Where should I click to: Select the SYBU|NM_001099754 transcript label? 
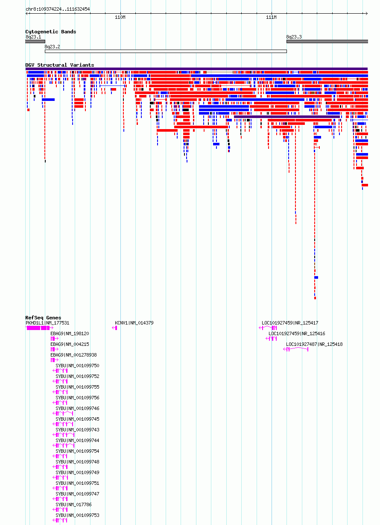pyautogui.click(x=77, y=451)
